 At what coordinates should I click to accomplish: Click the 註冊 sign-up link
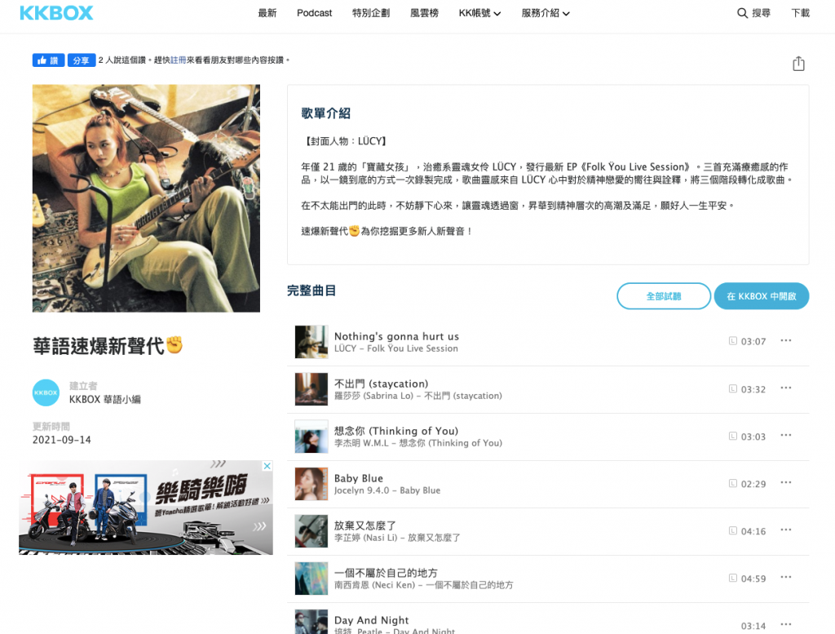tap(178, 60)
